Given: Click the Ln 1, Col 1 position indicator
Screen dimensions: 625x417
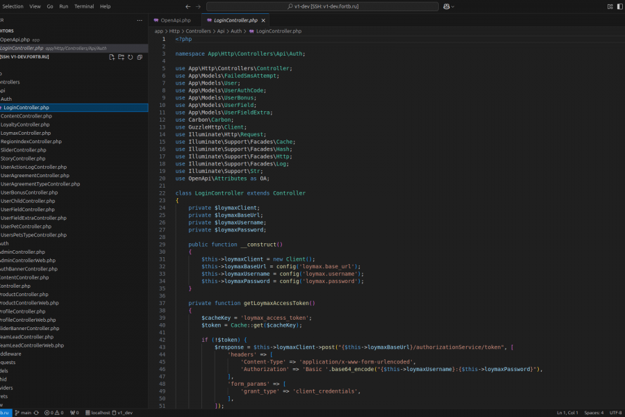Looking at the screenshot, I should click(x=567, y=413).
